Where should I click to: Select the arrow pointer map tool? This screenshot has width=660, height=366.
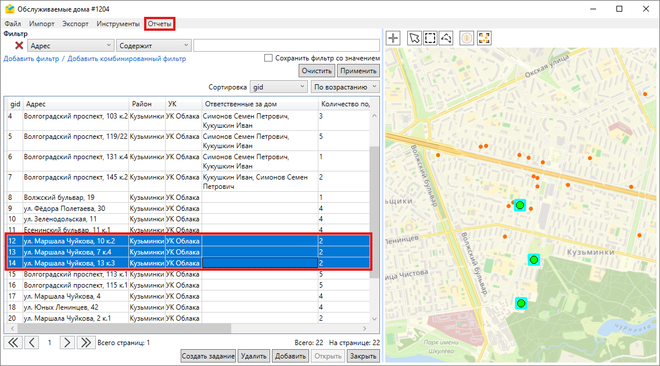[x=414, y=38]
